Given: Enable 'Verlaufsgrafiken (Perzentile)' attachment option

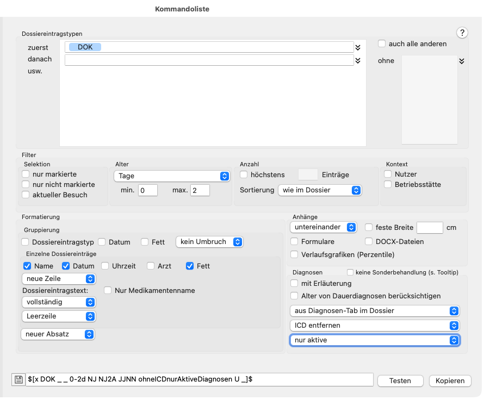Looking at the screenshot, I should point(295,254).
